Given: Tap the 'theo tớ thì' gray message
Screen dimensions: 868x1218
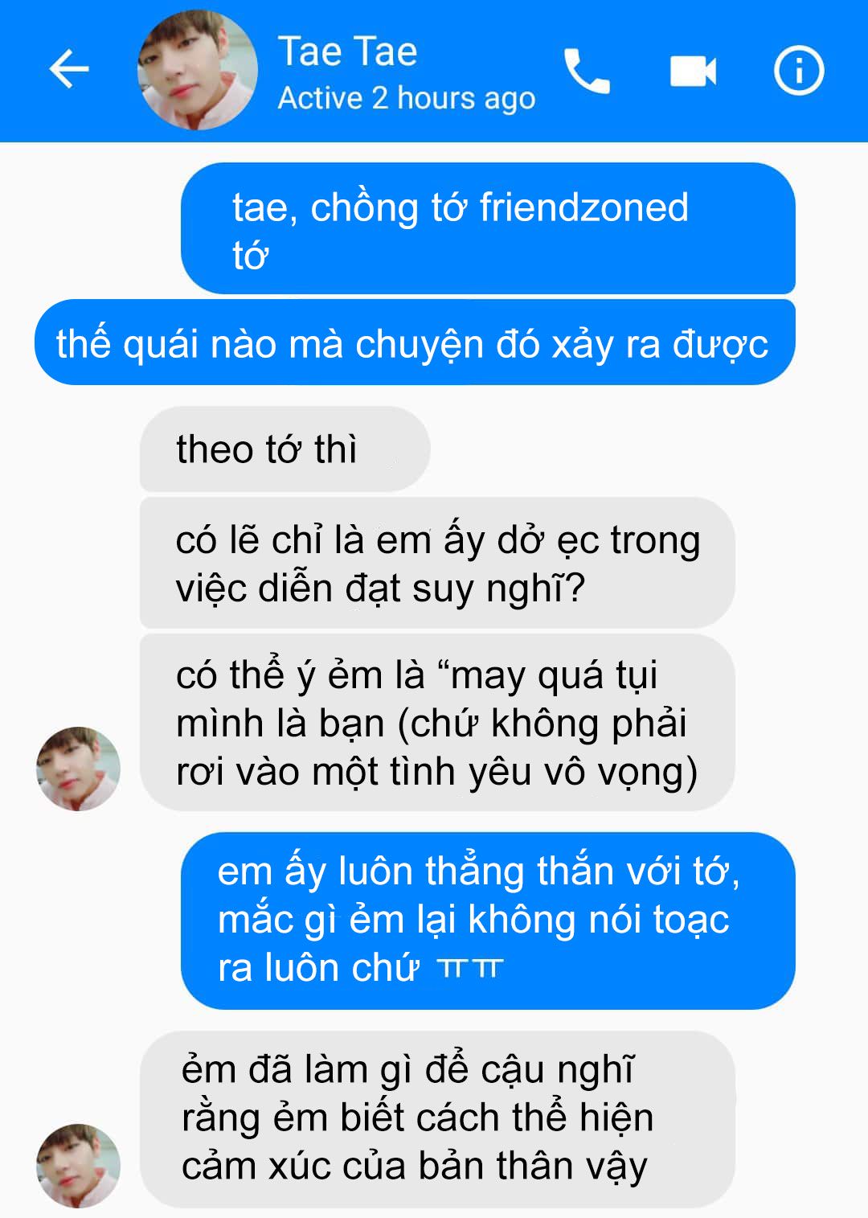Looking at the screenshot, I should point(285,449).
